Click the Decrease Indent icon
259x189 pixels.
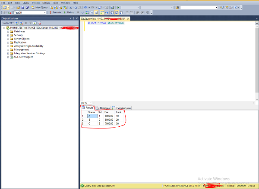(138, 12)
